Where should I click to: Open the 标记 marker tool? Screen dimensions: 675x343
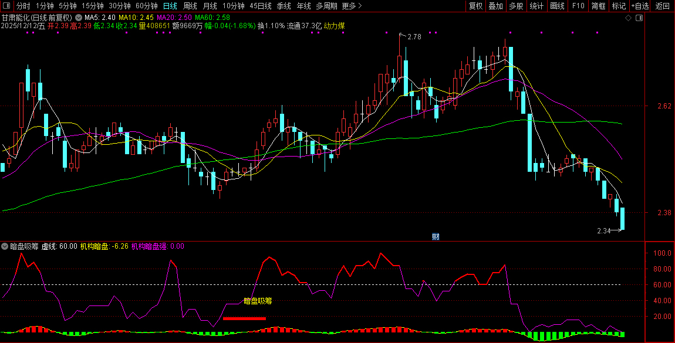click(619, 6)
